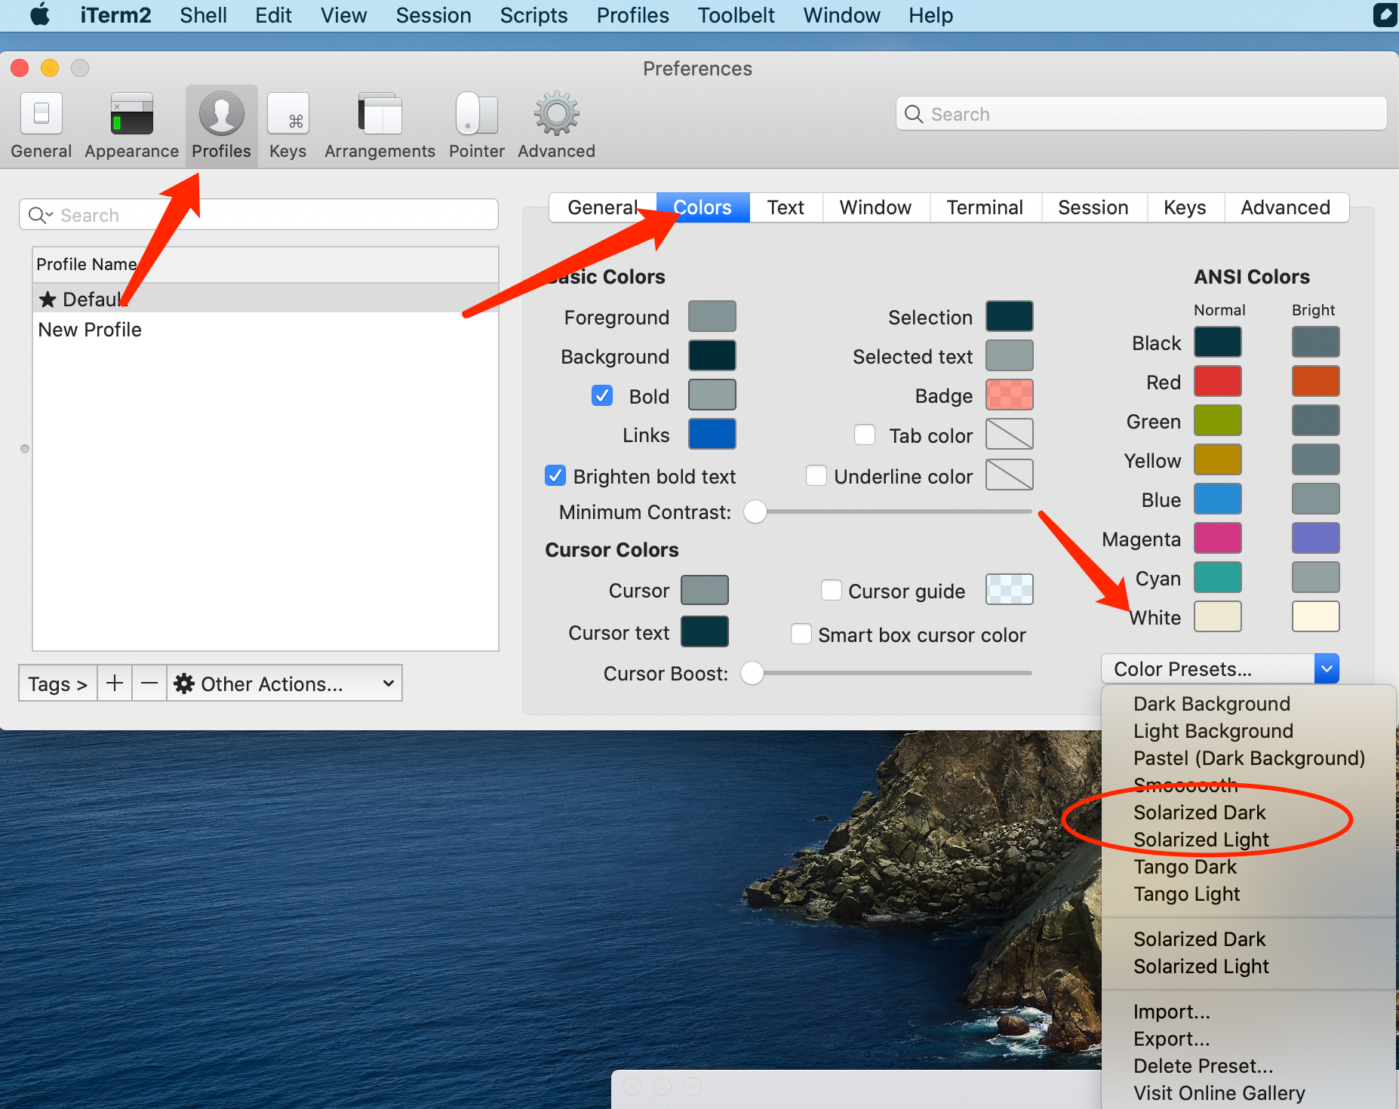
Task: Select the profile Advanced tab
Action: (x=1285, y=207)
